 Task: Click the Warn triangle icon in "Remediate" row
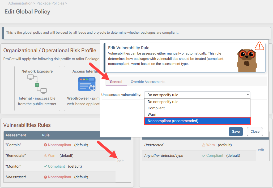(45, 155)
